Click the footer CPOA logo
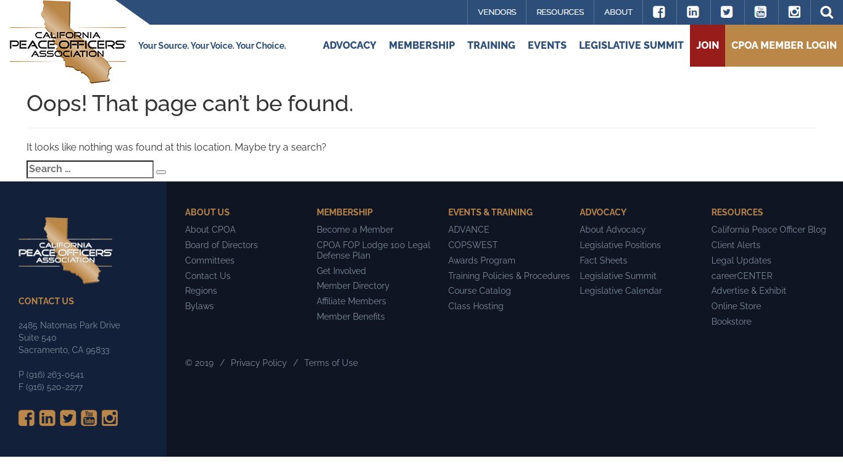This screenshot has width=843, height=474. point(65,251)
